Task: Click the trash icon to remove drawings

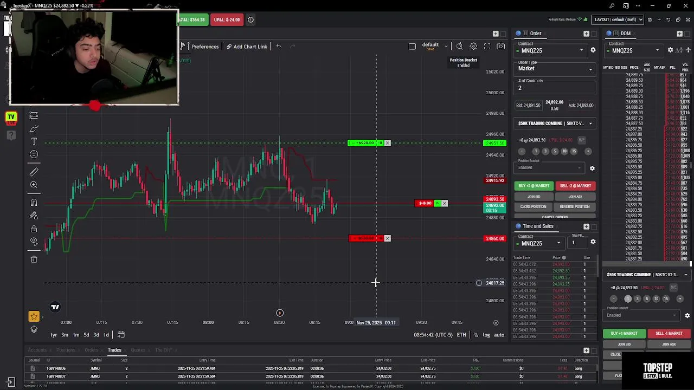Action: pyautogui.click(x=34, y=259)
